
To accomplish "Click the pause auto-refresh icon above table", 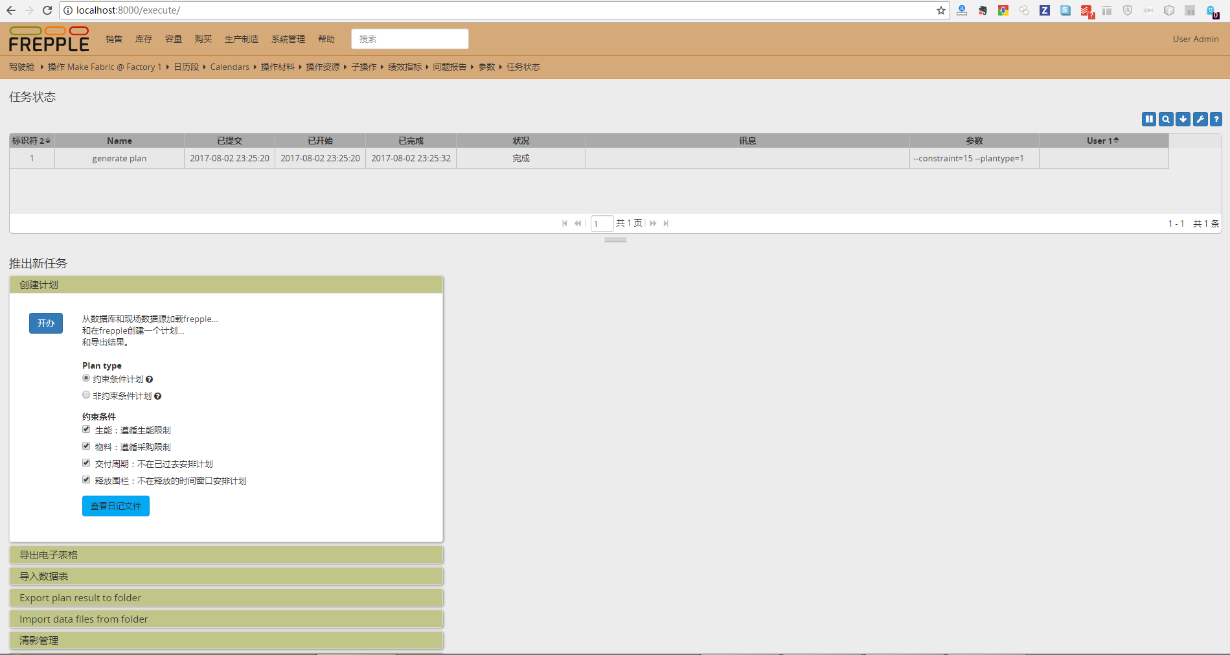I will point(1148,119).
